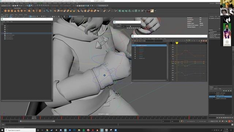Viewport: 234px width, 132px height.
Task: Expand the selected node in the Outliner
Action: point(4,33)
